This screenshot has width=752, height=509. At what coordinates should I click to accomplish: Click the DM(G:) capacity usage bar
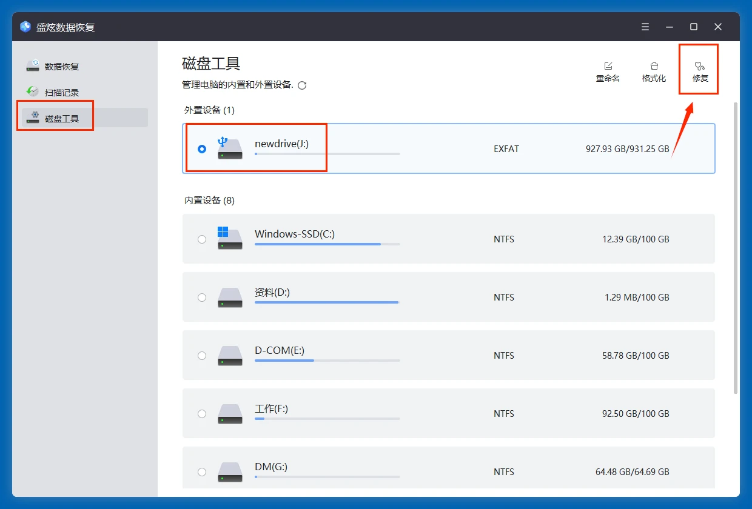(326, 476)
